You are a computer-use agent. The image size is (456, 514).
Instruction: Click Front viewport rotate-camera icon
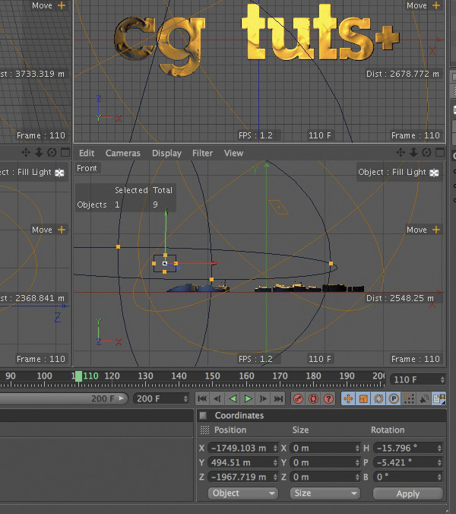(426, 152)
